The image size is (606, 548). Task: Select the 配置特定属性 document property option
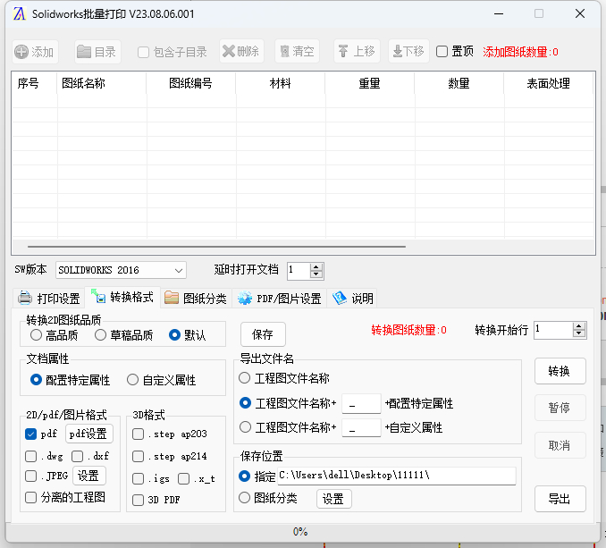(36, 380)
